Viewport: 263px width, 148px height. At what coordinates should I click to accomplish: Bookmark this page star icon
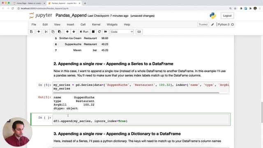235,8
